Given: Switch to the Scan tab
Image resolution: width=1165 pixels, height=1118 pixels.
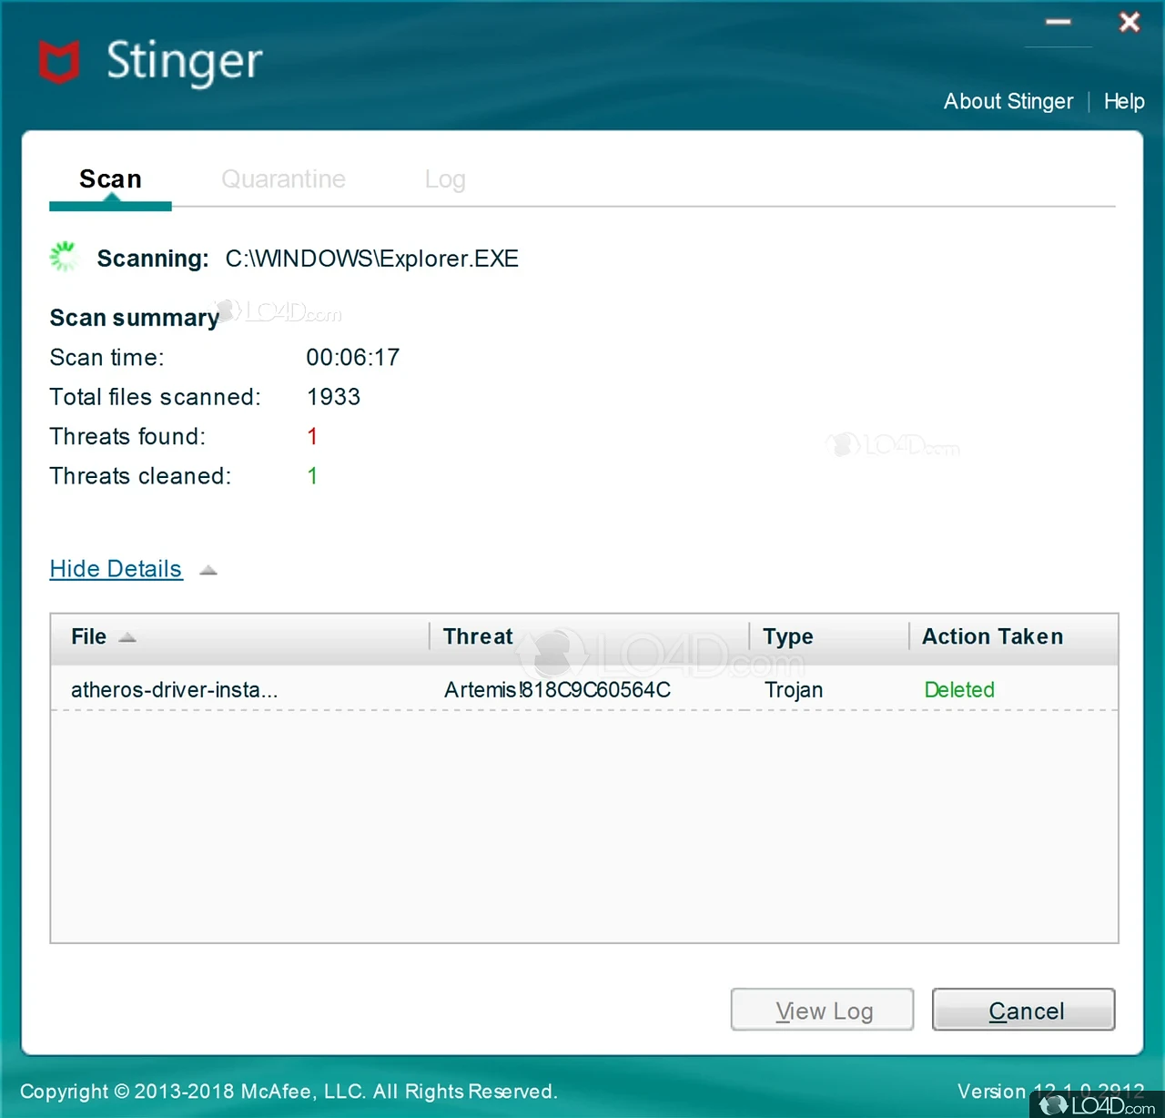Looking at the screenshot, I should pos(110,179).
